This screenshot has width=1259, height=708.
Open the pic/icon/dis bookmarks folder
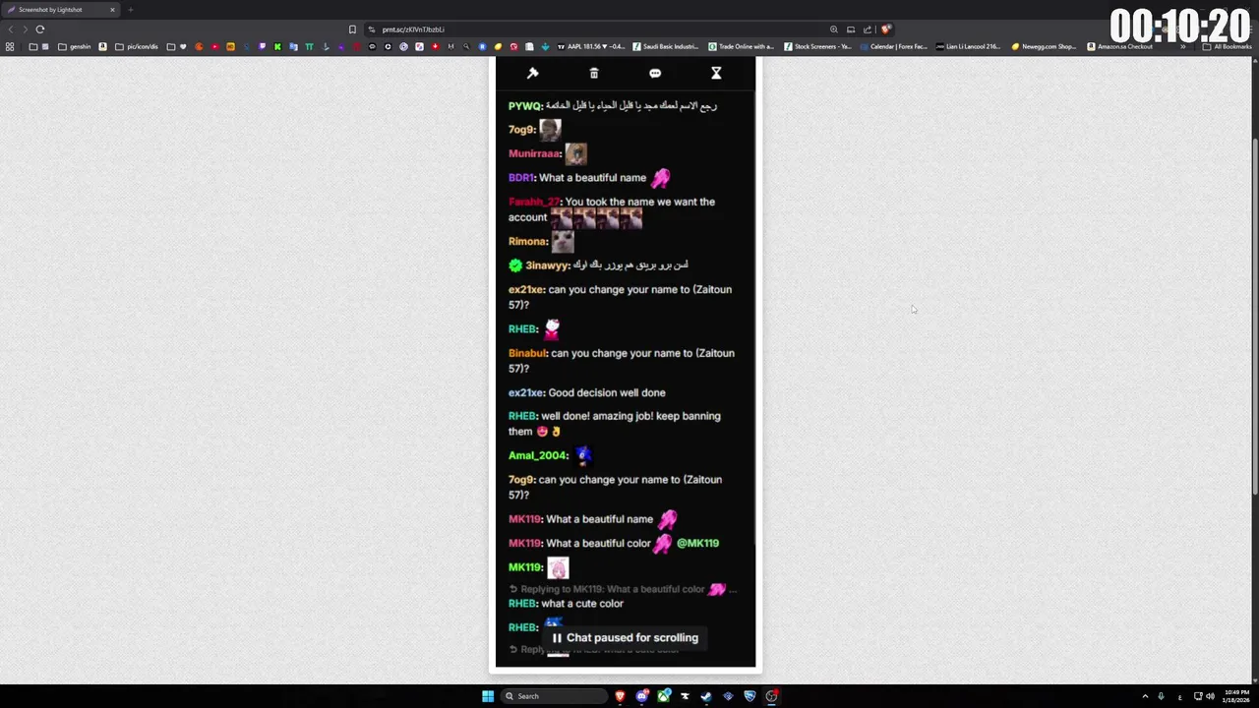137,46
